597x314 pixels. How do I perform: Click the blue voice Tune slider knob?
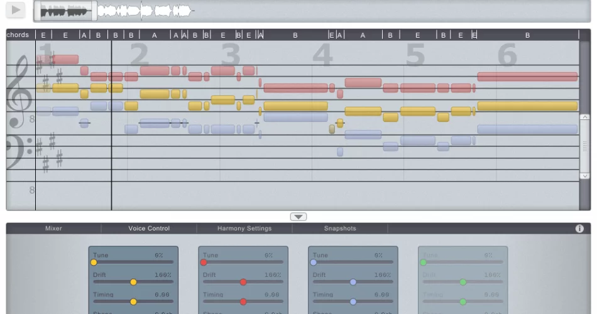[x=314, y=263]
